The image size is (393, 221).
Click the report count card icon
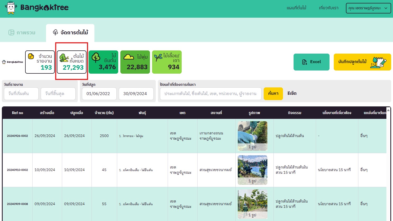click(31, 56)
